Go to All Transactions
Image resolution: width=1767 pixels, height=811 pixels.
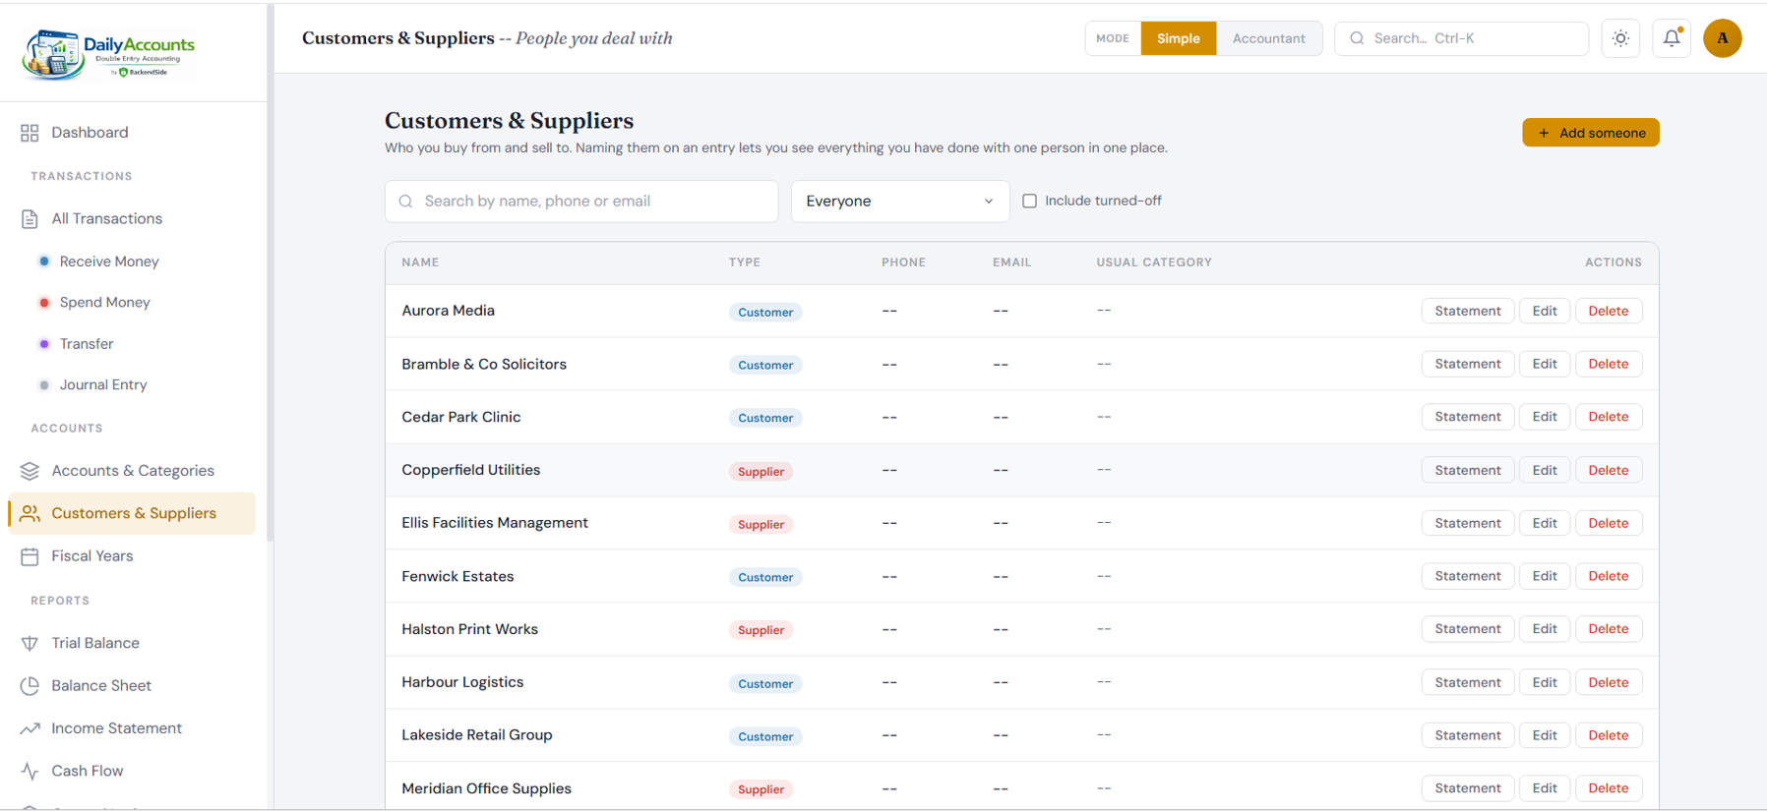133,219
